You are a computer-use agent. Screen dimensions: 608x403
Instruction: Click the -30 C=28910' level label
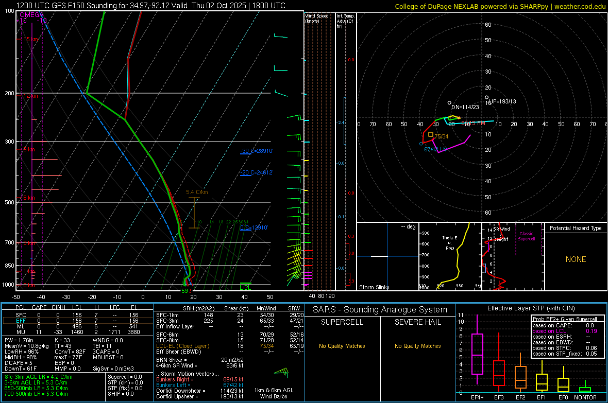(257, 151)
